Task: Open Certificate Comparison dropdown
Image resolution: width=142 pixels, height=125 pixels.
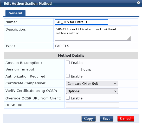Action: pyautogui.click(x=92, y=84)
